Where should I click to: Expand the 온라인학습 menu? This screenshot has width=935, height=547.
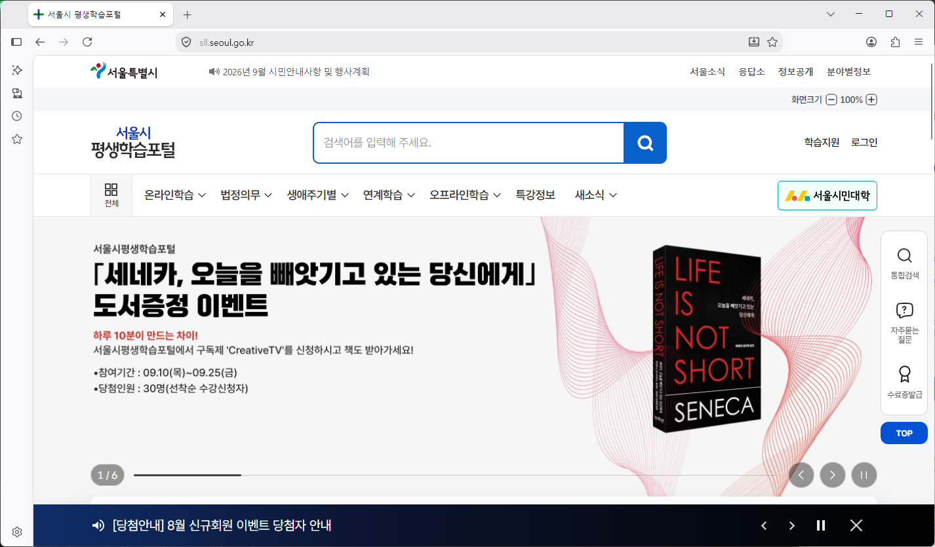175,195
